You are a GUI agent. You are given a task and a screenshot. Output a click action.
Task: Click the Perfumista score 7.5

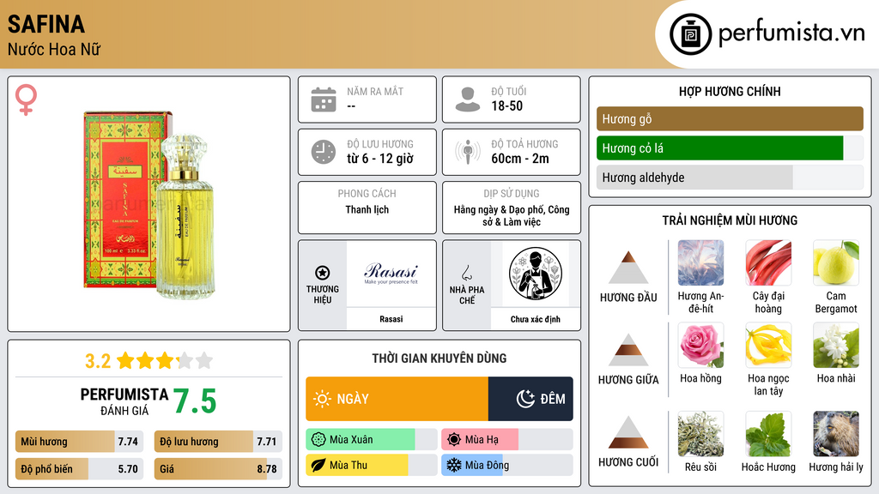(x=195, y=401)
